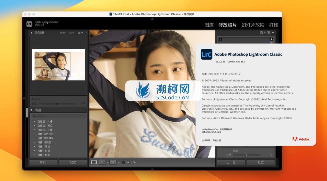The height and width of the screenshot is (181, 327).
Task: Expand the 自适应: 主体 preset group
Action: click(34, 130)
